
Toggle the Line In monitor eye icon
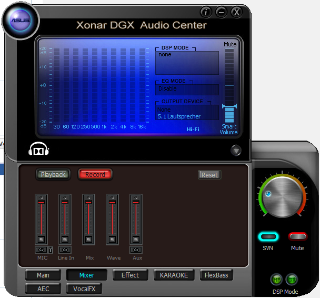(65, 250)
